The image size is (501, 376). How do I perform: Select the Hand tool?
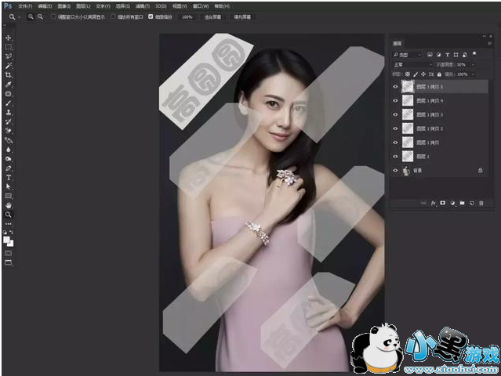(x=9, y=205)
